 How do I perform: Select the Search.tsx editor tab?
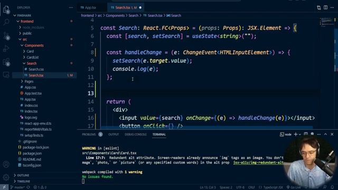pos(126,7)
